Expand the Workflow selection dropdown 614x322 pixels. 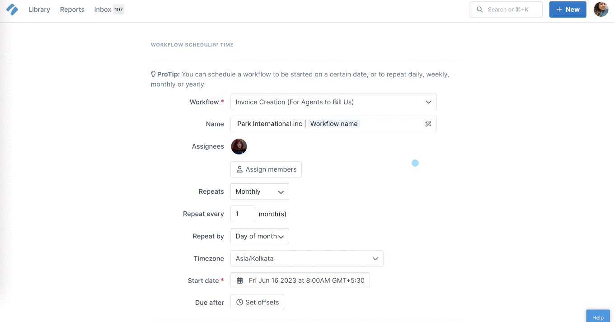(x=333, y=102)
